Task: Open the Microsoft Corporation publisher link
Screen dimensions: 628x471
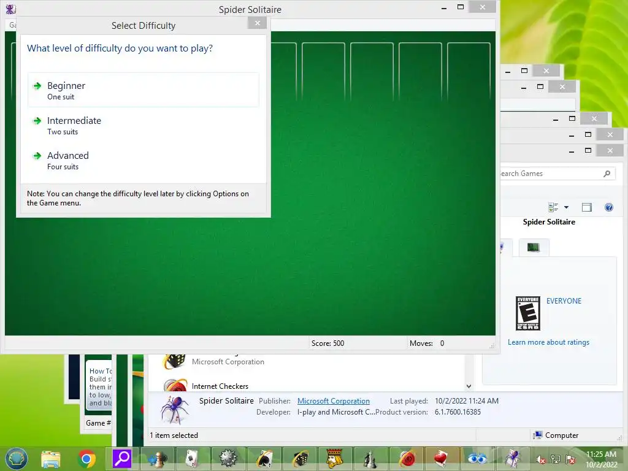Action: pos(333,401)
